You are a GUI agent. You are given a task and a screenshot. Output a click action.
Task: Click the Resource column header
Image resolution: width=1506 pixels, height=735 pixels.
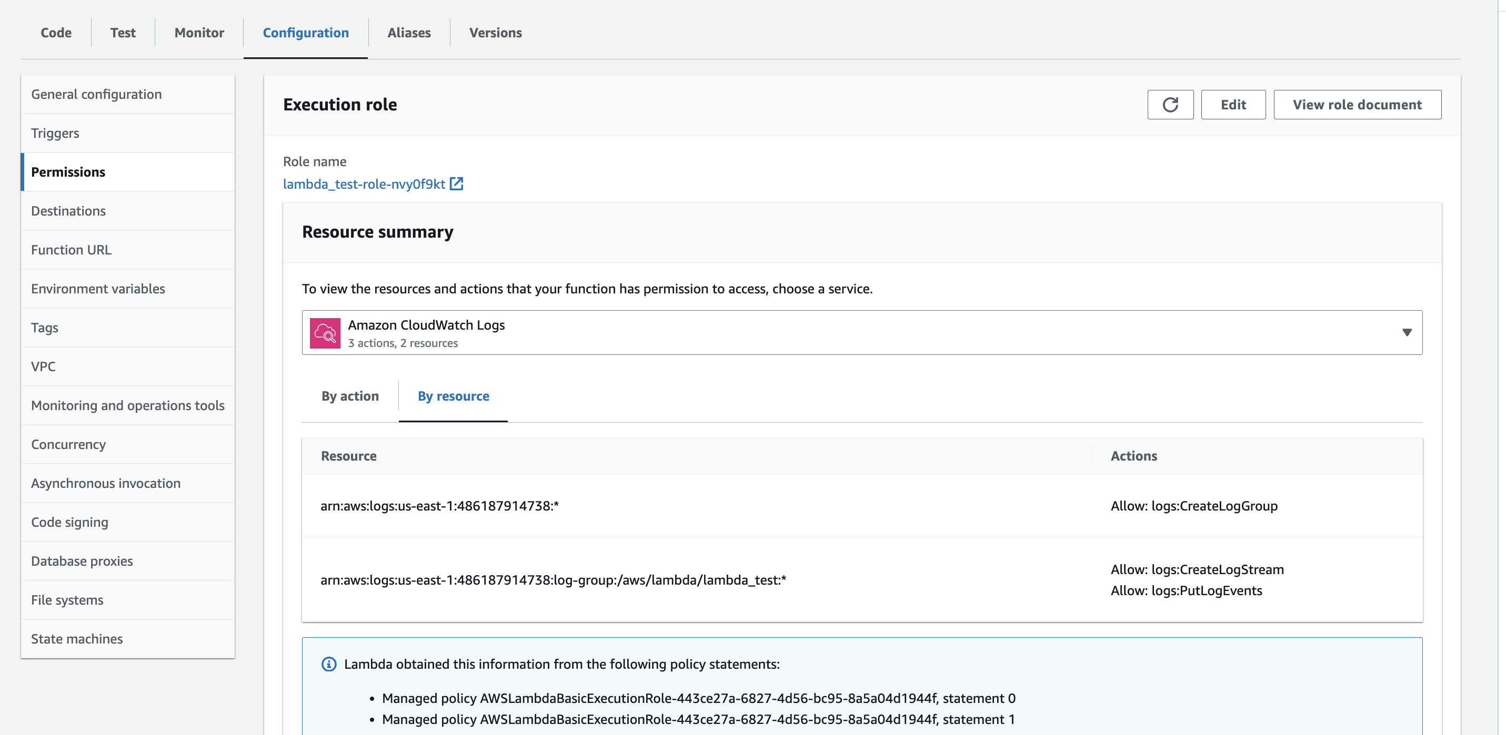click(348, 456)
